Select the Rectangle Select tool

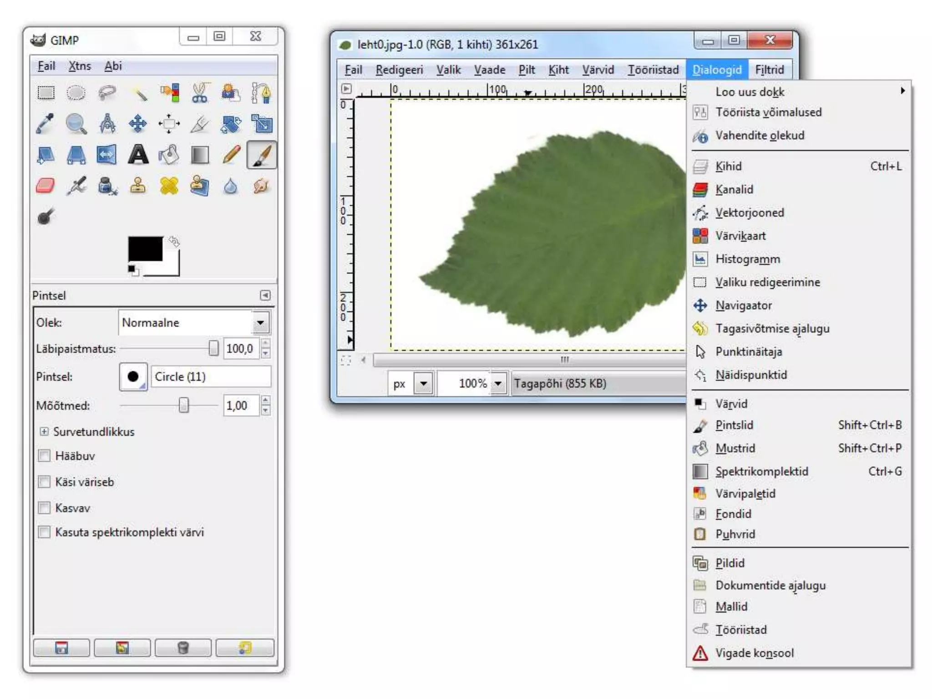(x=45, y=93)
